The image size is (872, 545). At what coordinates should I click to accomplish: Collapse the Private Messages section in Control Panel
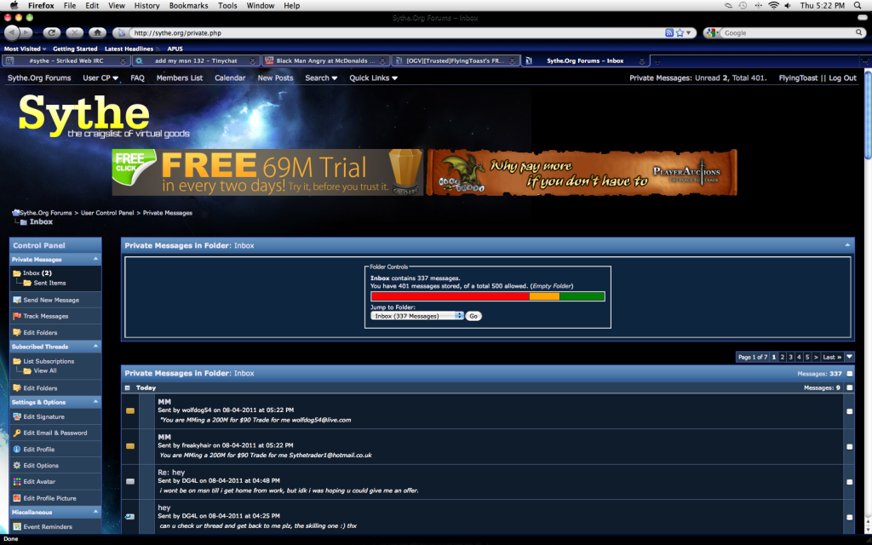pos(95,259)
